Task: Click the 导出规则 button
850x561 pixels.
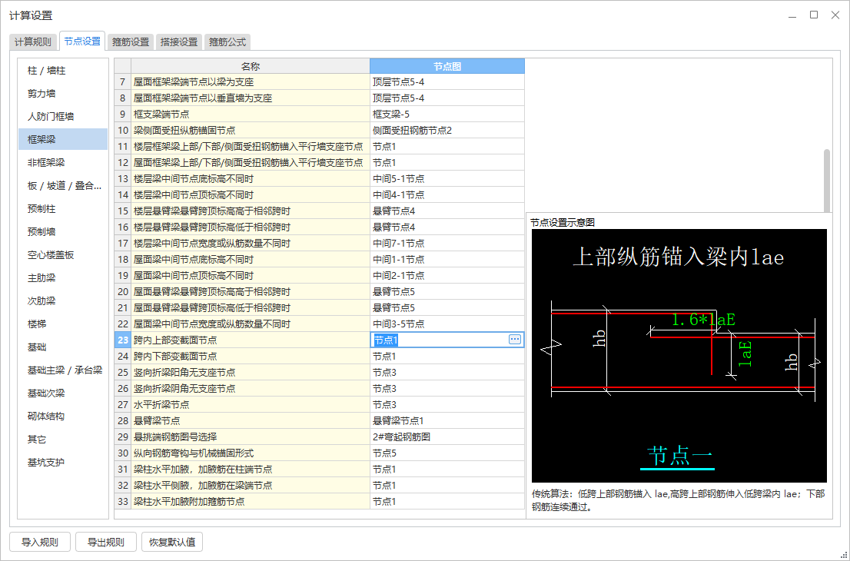Action: [x=106, y=542]
